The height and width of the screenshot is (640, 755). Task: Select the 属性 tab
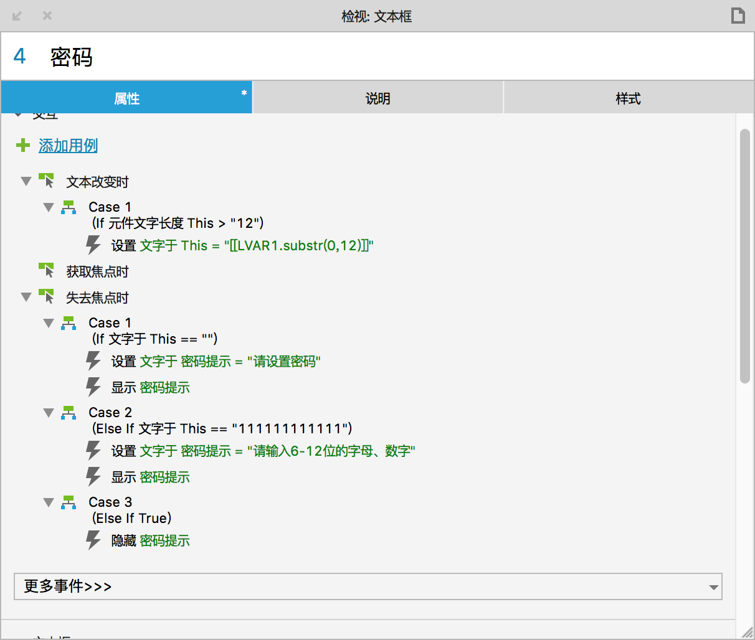click(126, 98)
